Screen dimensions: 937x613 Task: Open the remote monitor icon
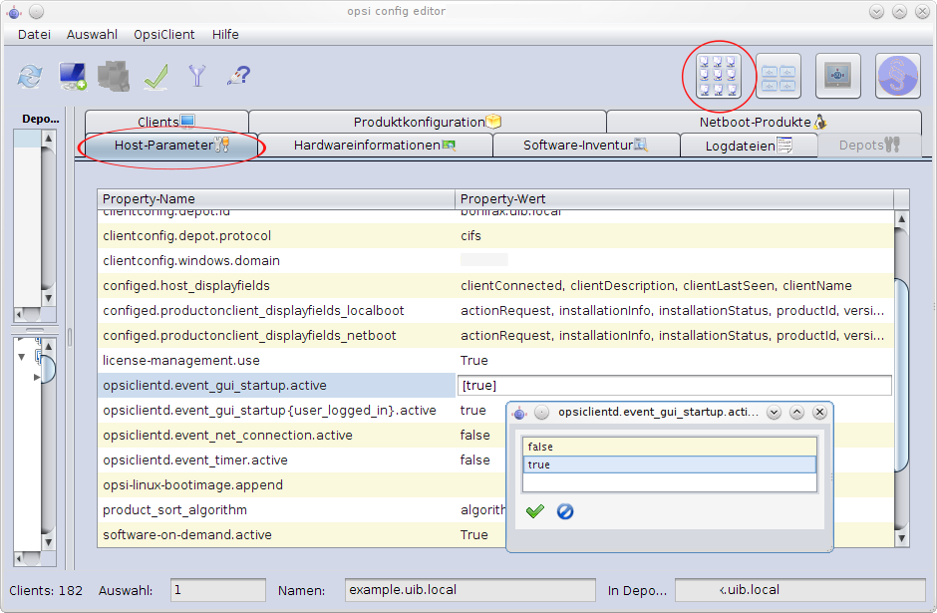click(x=837, y=76)
